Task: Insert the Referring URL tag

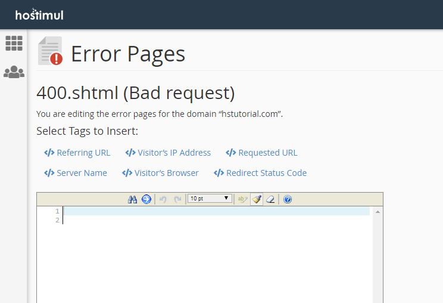Action: coord(77,153)
